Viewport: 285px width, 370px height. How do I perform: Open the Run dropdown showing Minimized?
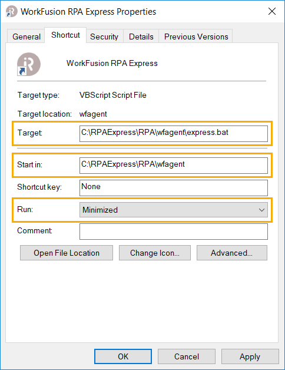tap(173, 210)
